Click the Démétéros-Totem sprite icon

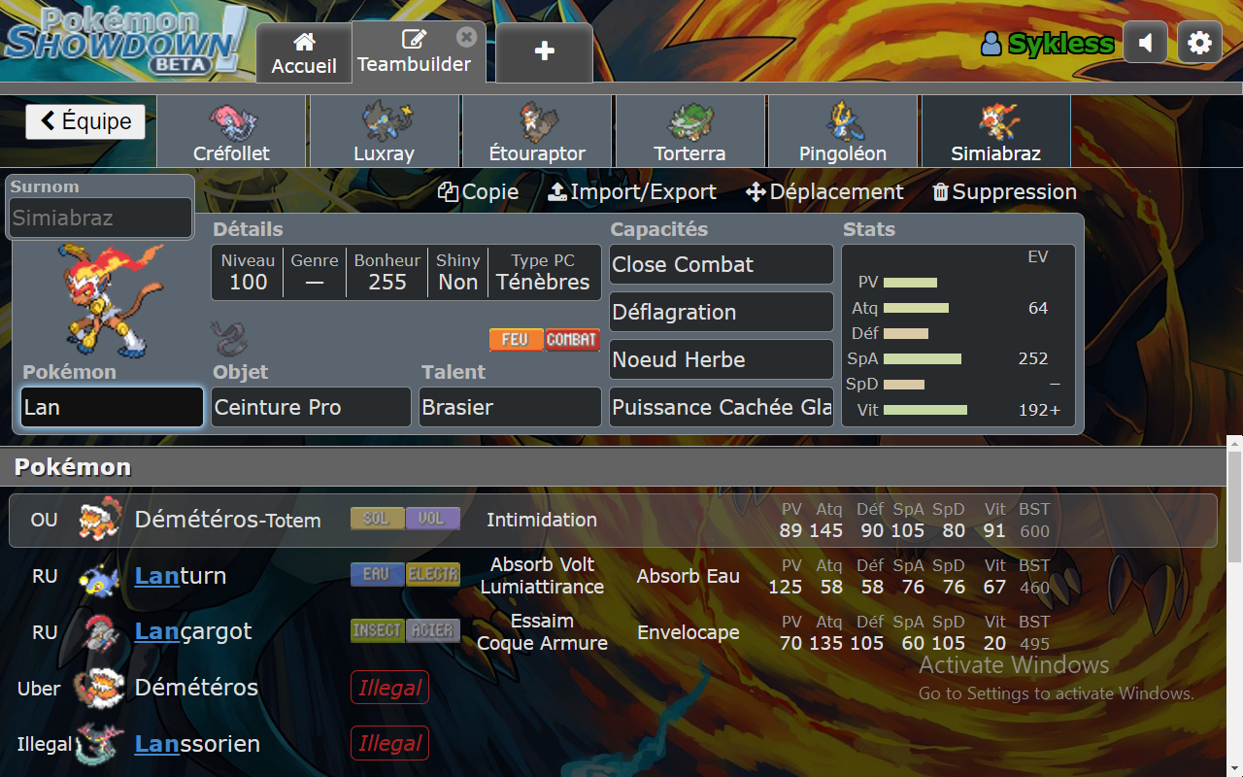tap(99, 519)
